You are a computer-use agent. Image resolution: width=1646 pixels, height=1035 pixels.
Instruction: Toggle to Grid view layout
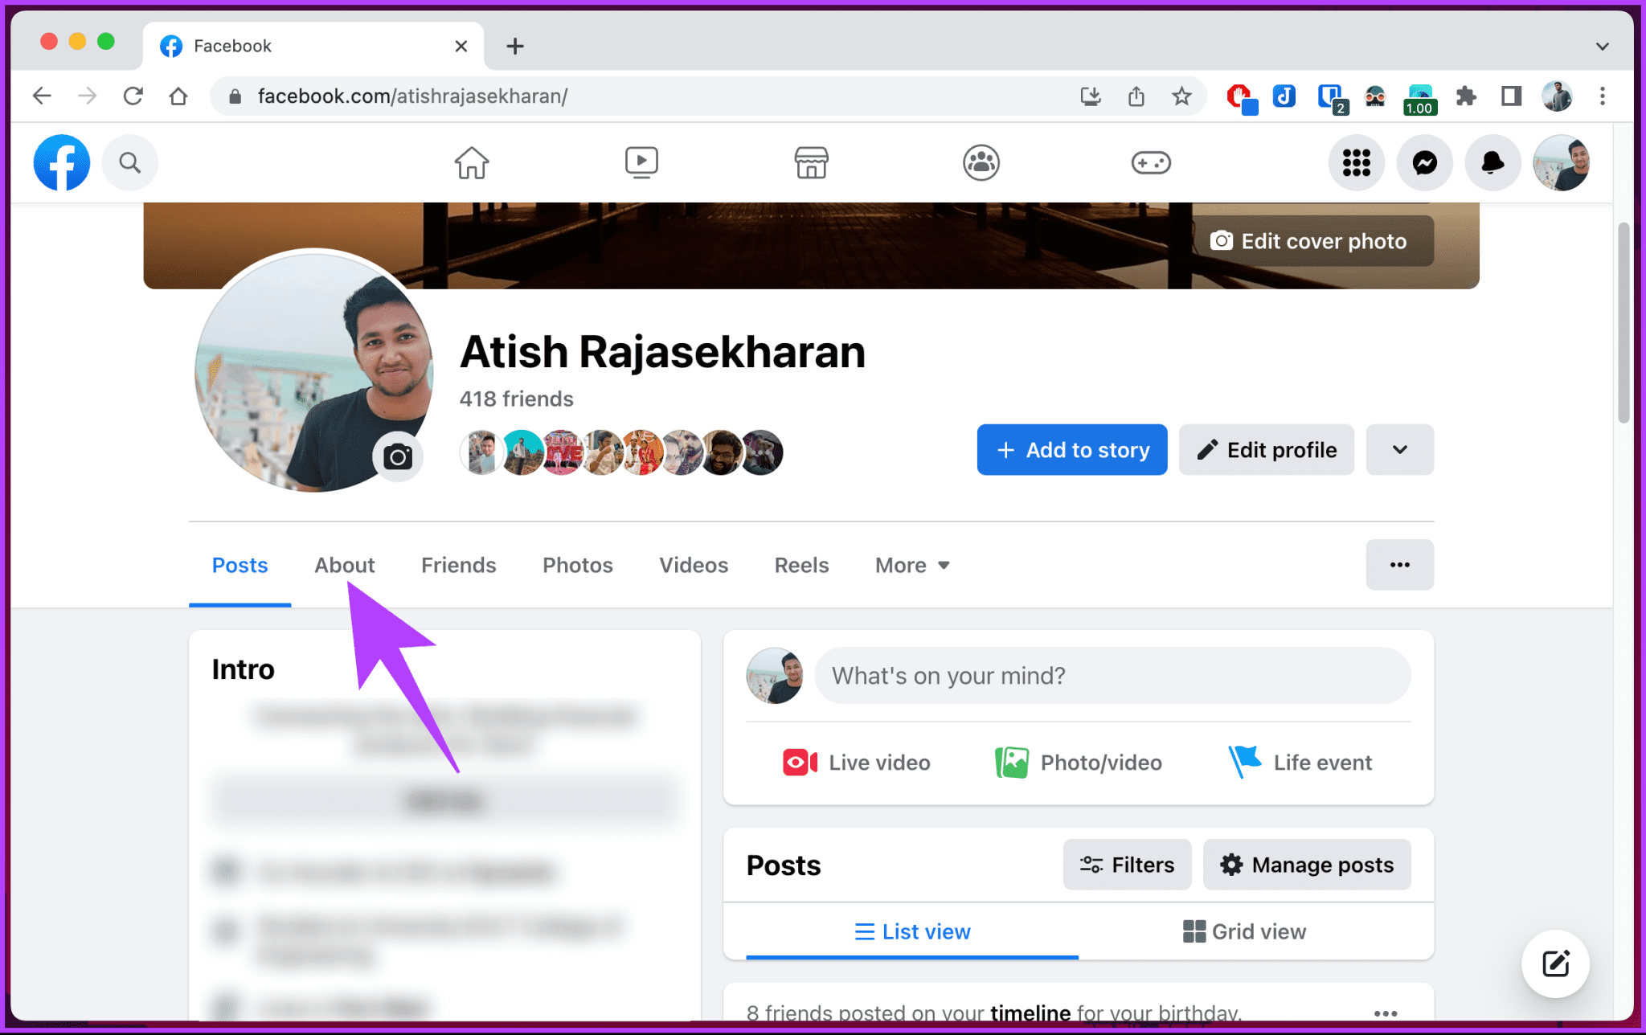coord(1245,931)
